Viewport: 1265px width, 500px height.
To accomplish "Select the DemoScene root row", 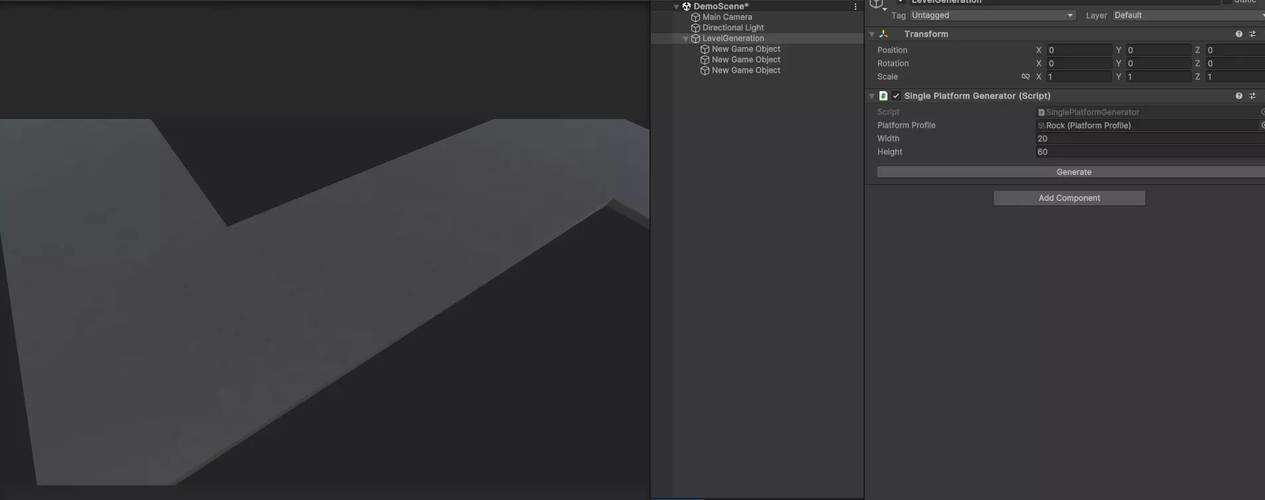I will tap(757, 7).
